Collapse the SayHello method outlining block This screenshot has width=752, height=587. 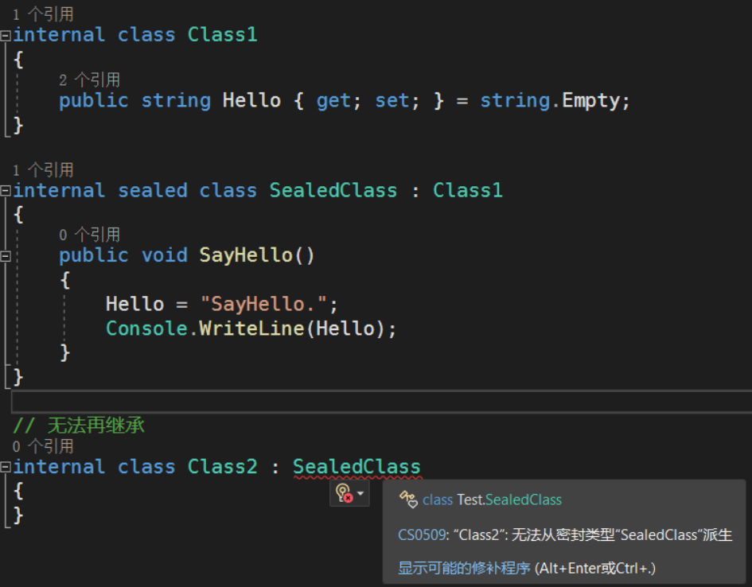coord(6,255)
